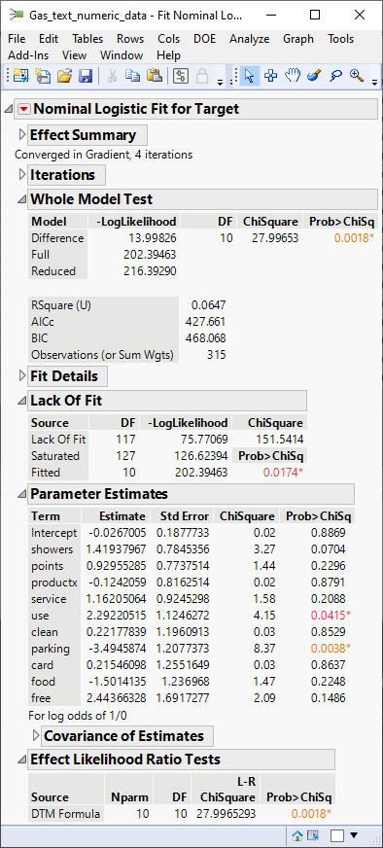Select the crosshairs tool
The height and width of the screenshot is (848, 383).
pos(270,76)
